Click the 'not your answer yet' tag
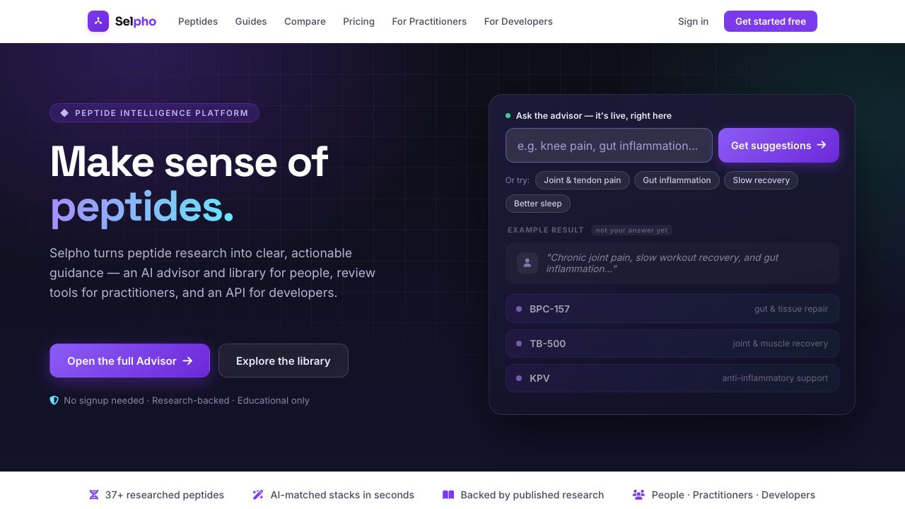The width and height of the screenshot is (905, 509). 631,230
